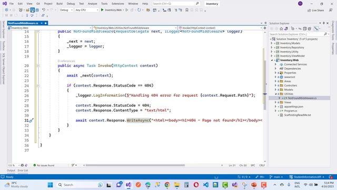Click the Windows Start button
The image size is (337, 190).
tap(51, 185)
